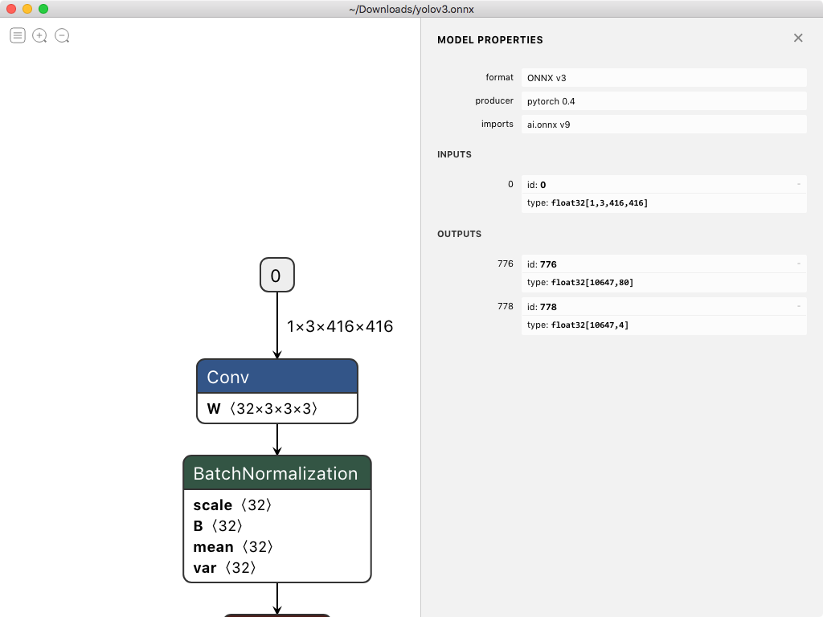Collapse details for output 778
Viewport: 823px width, 617px height.
798,306
